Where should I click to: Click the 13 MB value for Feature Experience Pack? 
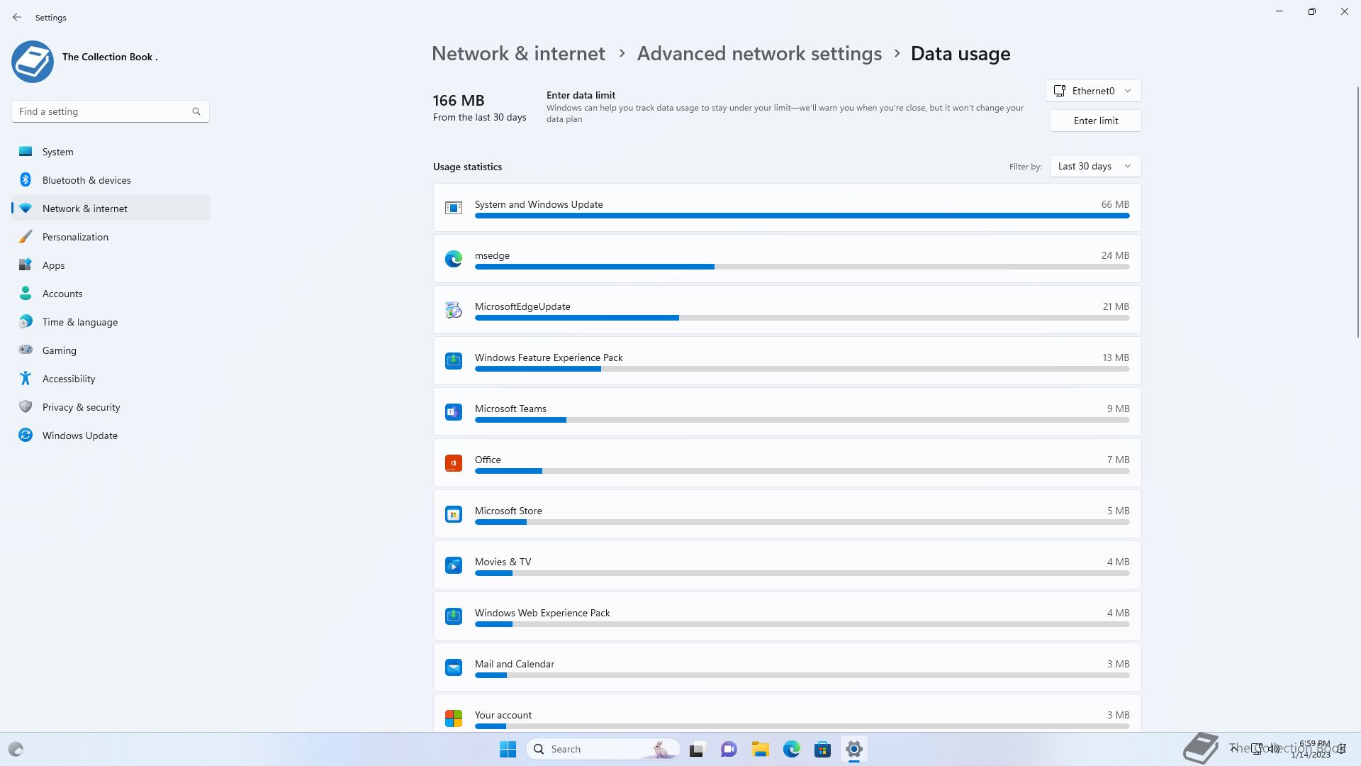[1116, 357]
